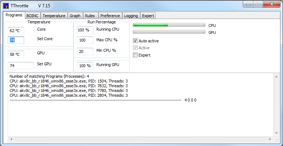Switch to the Expert tab

pos(148,16)
